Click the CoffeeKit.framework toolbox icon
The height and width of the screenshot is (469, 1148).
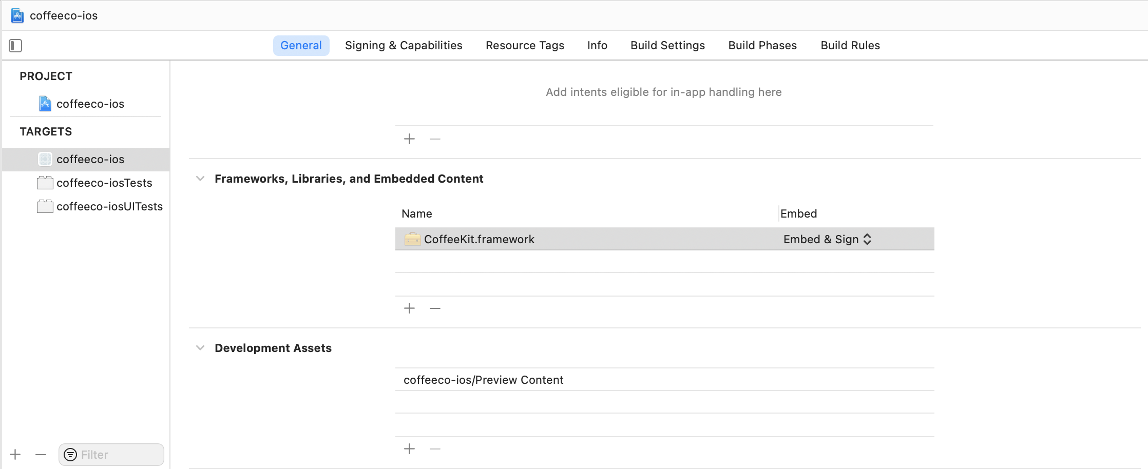click(x=412, y=239)
